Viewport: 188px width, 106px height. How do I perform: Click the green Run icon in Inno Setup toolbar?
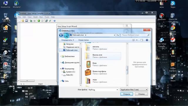(x=39, y=21)
